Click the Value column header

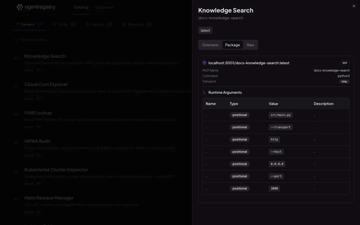click(273, 104)
